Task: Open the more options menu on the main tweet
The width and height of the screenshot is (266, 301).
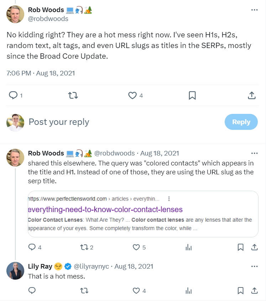Action: (254, 10)
